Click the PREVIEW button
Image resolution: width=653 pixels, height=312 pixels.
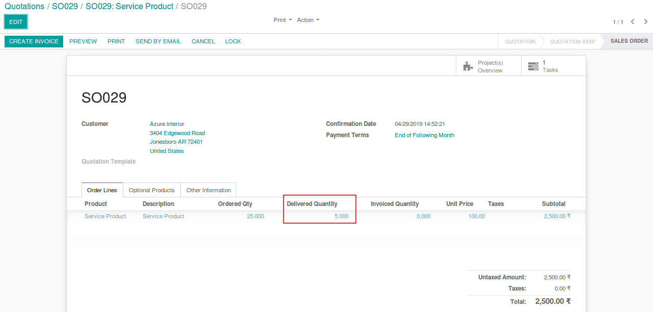point(83,41)
